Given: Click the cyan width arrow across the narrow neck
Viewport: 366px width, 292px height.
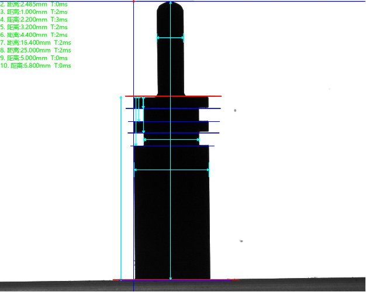Looking at the screenshot, I should [171, 140].
